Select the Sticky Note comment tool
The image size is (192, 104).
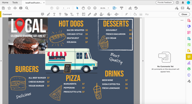(42, 14)
